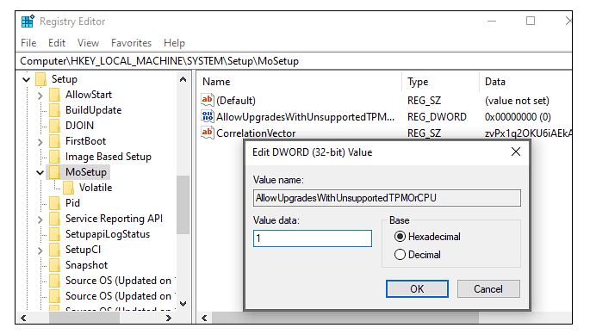Expand the SetupCl key
This screenshot has height=334, width=590.
pos(40,251)
